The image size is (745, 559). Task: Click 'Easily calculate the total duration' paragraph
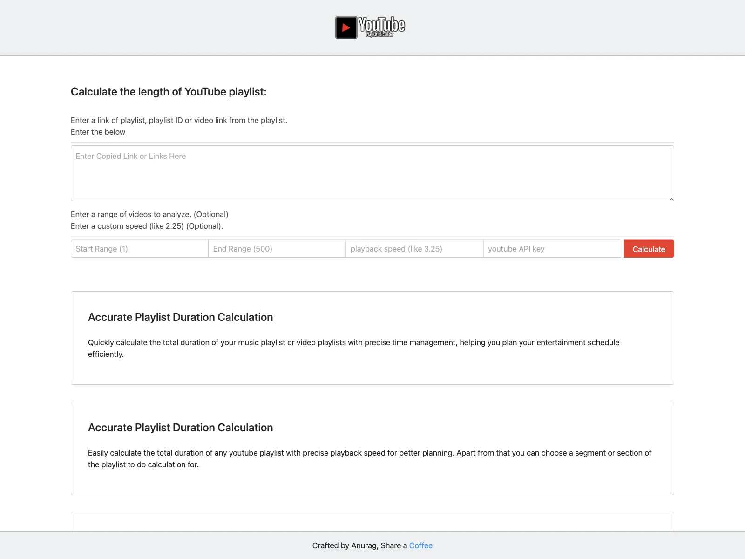[370, 459]
